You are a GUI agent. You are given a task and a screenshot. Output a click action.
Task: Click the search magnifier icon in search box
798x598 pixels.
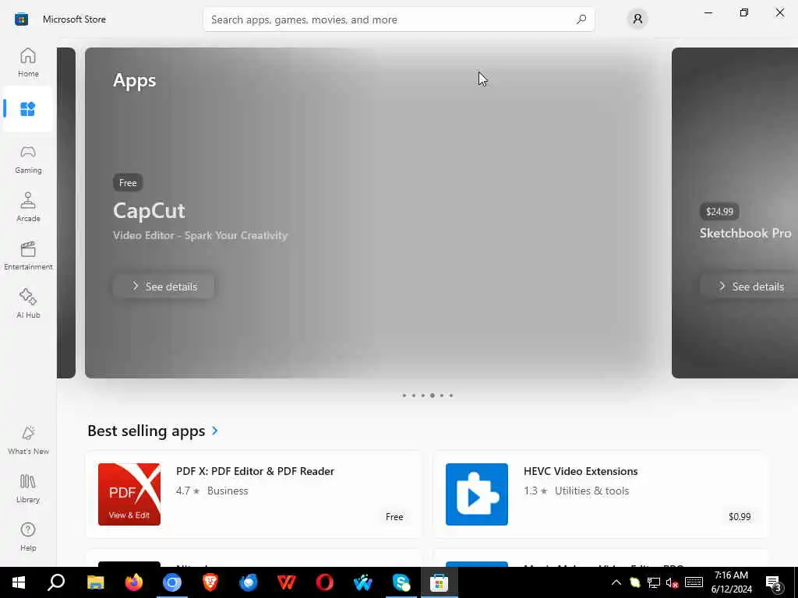point(581,19)
